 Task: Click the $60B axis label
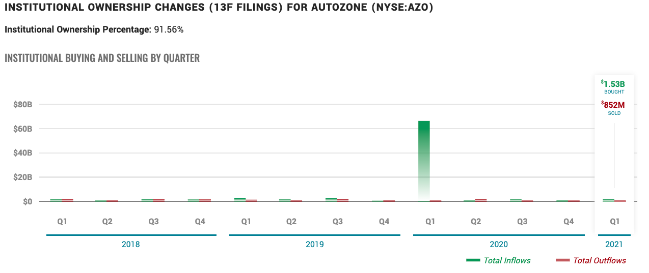point(23,129)
